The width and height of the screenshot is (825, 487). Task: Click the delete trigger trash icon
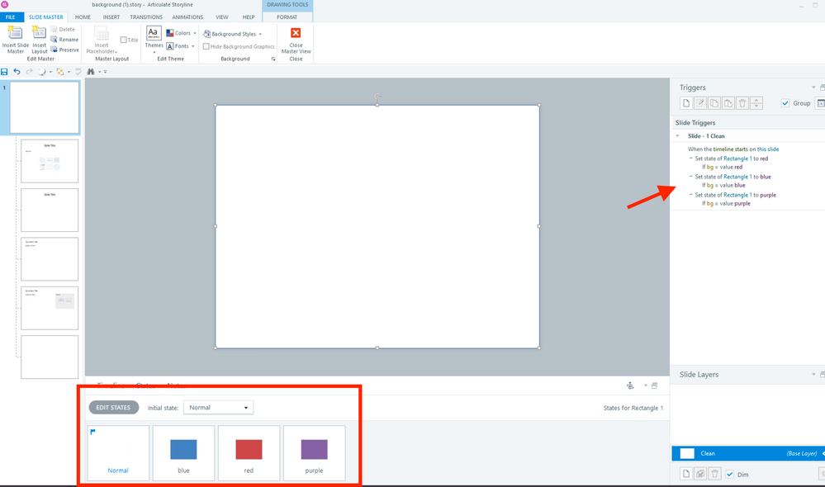pyautogui.click(x=742, y=103)
